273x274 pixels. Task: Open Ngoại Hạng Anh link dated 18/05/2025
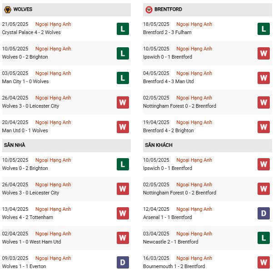click(x=194, y=25)
